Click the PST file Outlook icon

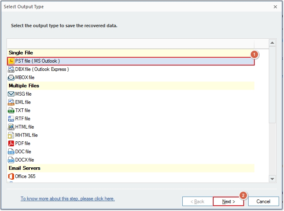click(11, 61)
